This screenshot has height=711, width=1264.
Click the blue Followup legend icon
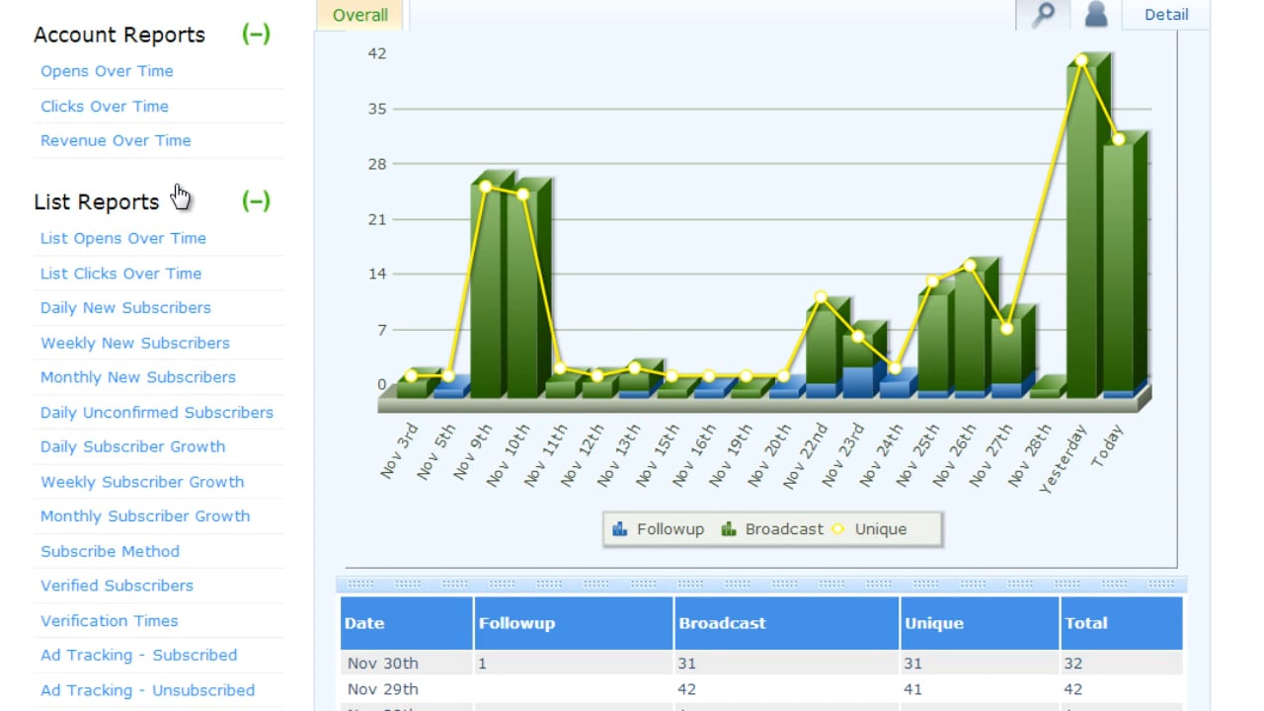tap(622, 528)
